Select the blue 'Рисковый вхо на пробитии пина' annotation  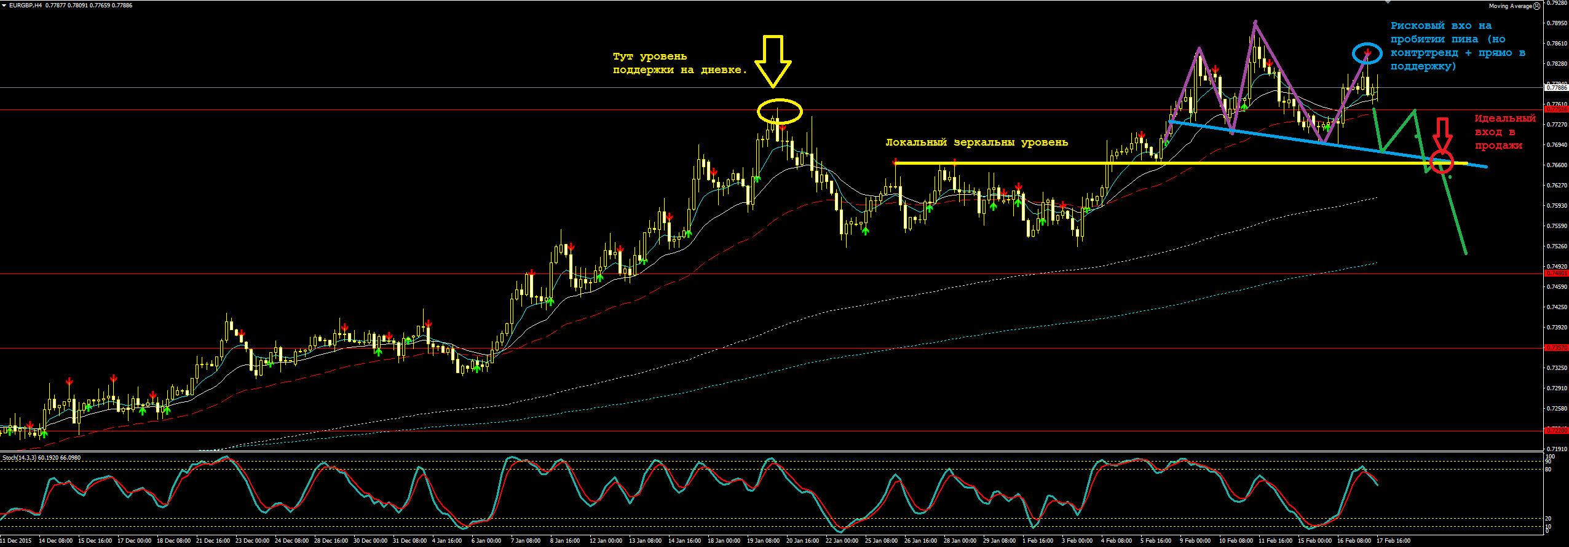[1458, 46]
